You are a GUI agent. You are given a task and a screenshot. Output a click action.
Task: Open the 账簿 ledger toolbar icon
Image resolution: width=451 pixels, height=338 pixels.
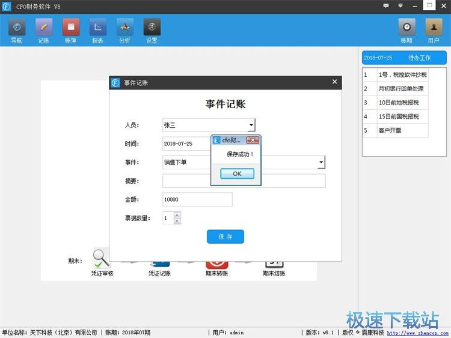(x=71, y=27)
